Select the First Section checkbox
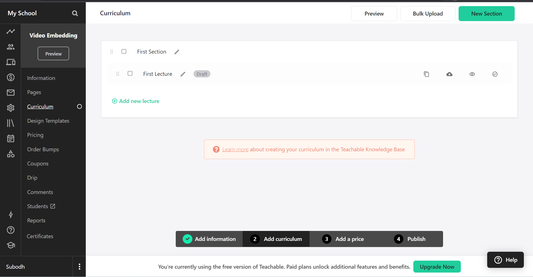This screenshot has width=533, height=277. (124, 51)
